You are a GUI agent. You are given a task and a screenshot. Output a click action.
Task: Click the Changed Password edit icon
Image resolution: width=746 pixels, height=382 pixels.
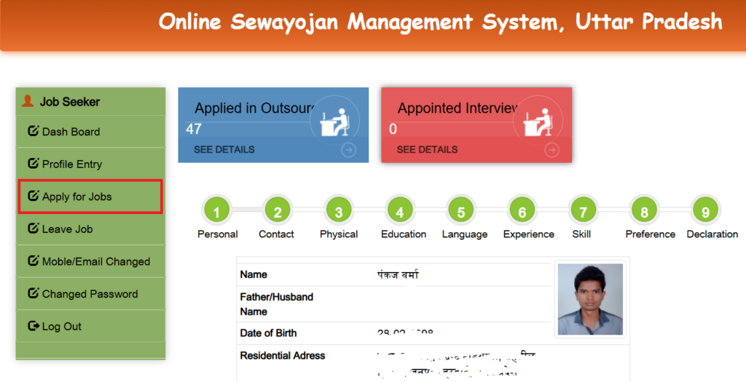click(33, 294)
